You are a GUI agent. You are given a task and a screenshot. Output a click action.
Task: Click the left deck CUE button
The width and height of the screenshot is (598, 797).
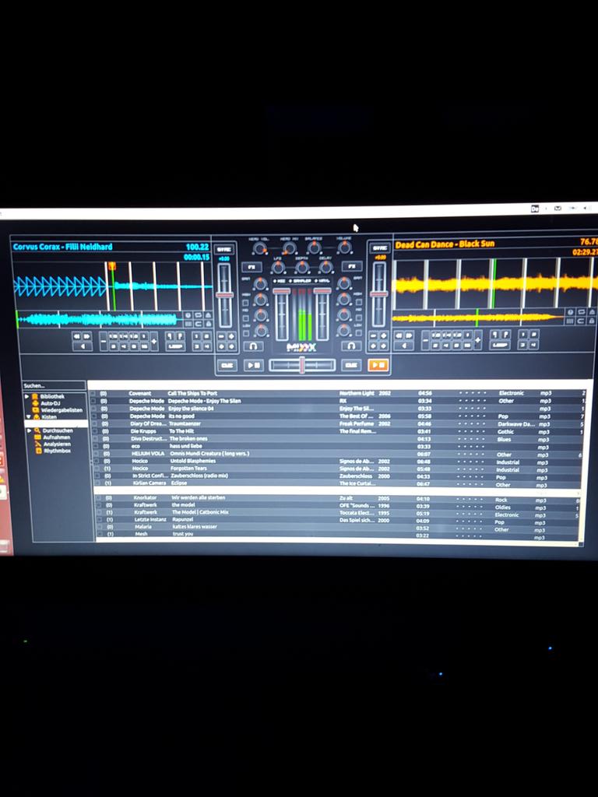pos(227,365)
